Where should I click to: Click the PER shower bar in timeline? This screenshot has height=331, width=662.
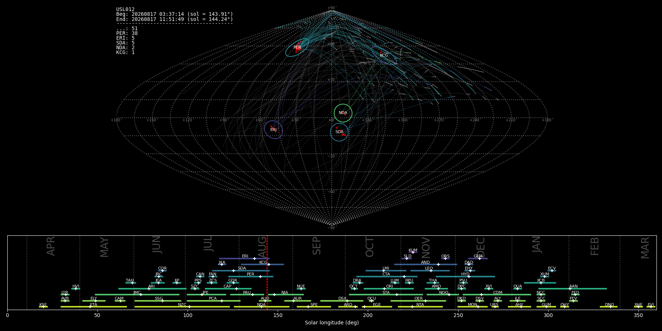[251, 277]
